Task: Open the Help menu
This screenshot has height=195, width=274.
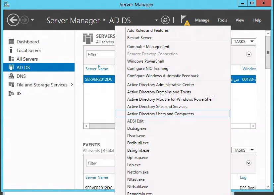Action: 257,20
